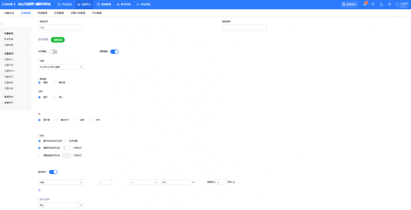Screen dimensions: 411x210
Task: Open the 学期 semester dropdown
Action: tap(60, 67)
